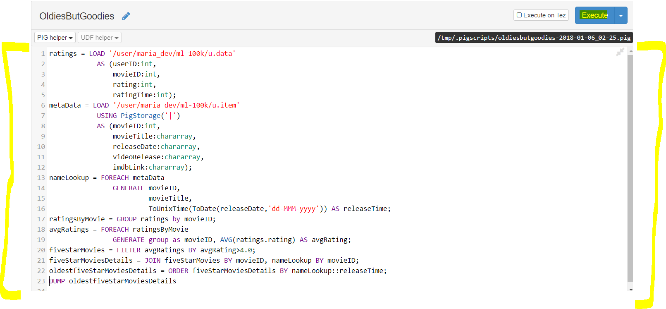The width and height of the screenshot is (666, 309).
Task: Open the UDF helper dropdown
Action: point(100,38)
